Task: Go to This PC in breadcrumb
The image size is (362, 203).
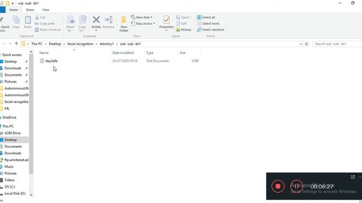Action: click(x=37, y=44)
